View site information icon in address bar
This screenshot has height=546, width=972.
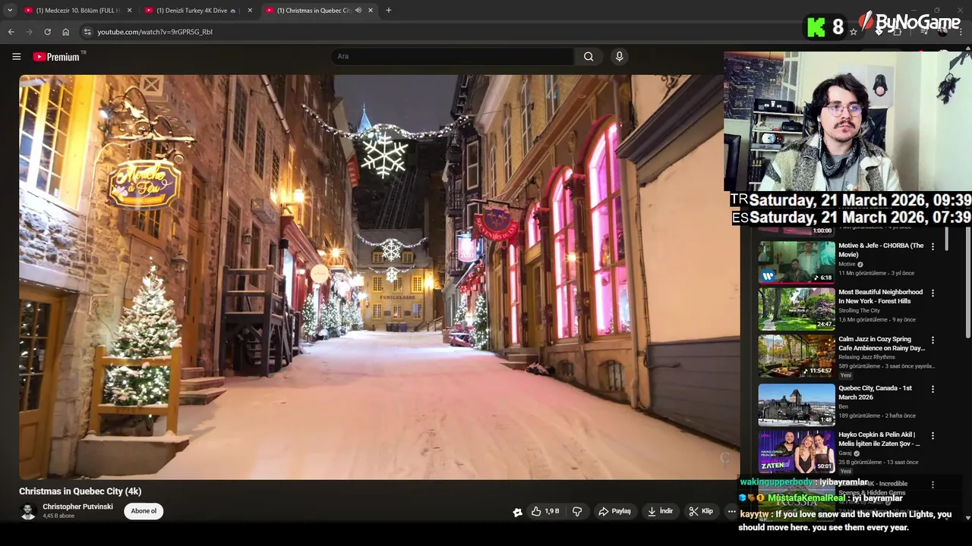[x=87, y=32]
